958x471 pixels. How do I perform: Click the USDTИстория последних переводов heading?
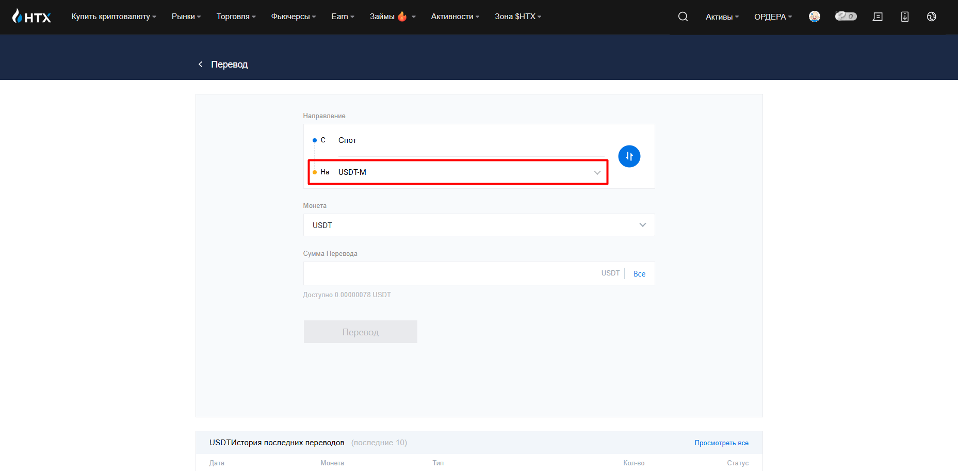pos(277,443)
